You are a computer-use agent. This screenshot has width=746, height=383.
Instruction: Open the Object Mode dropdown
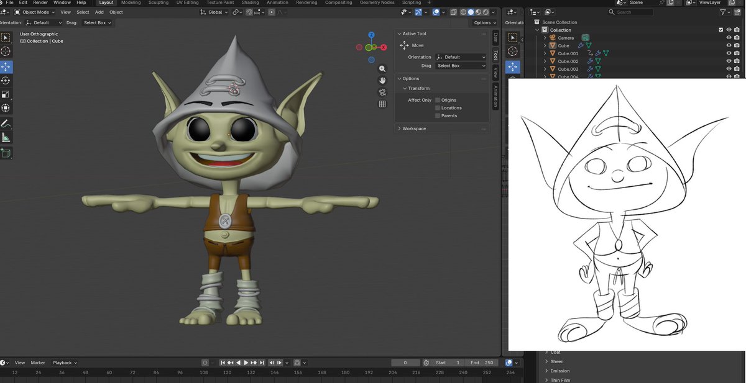coord(34,12)
